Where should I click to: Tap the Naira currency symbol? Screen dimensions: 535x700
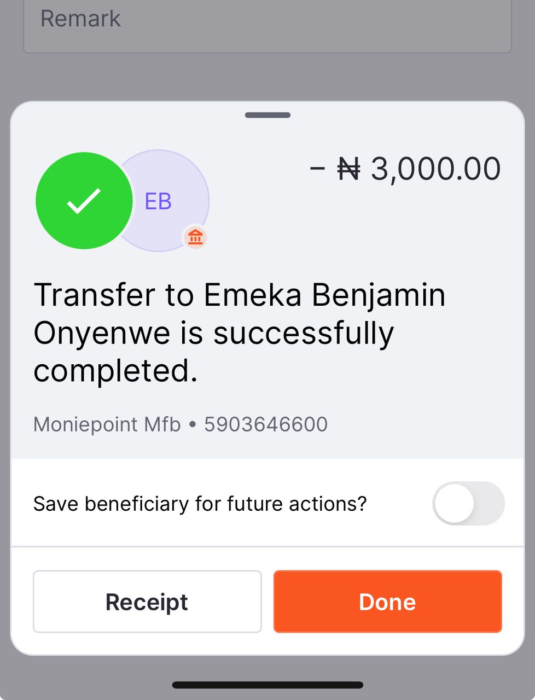(x=348, y=168)
